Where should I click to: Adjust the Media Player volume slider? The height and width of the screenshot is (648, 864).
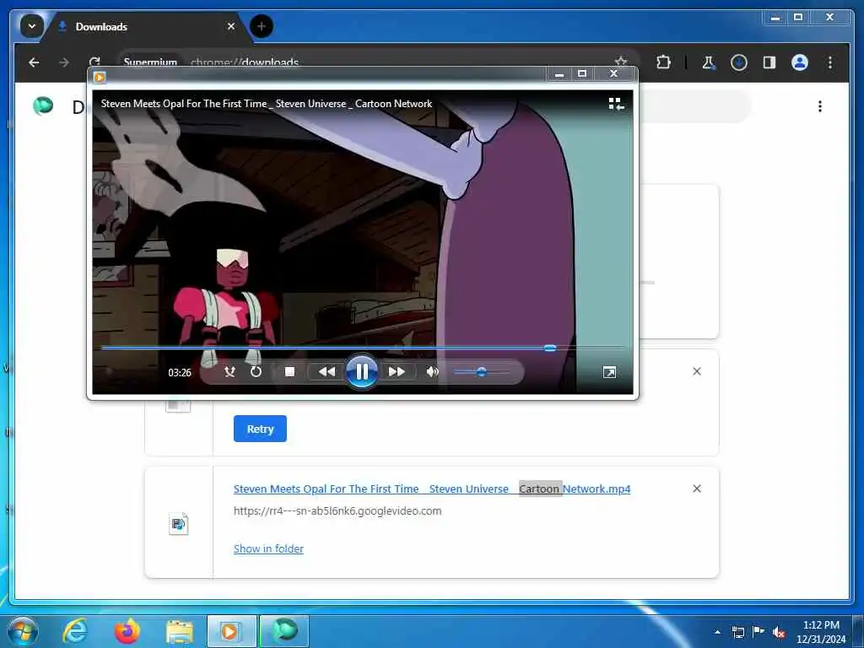[x=481, y=372]
